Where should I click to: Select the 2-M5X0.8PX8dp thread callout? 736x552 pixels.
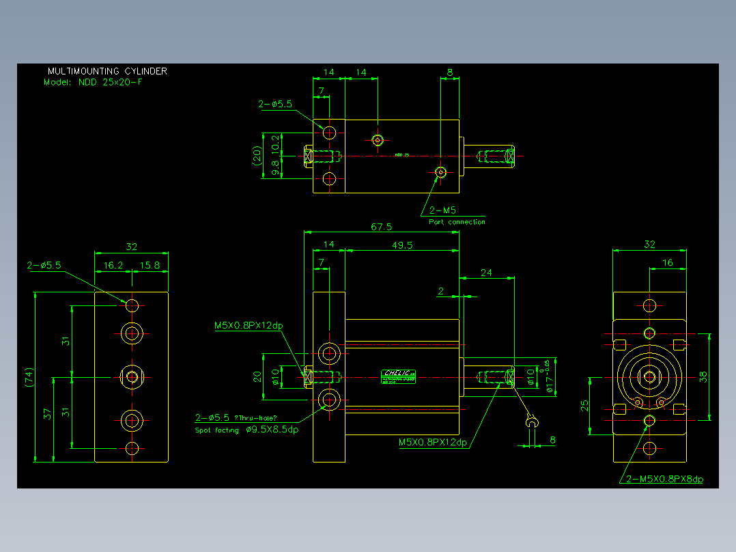tap(665, 479)
